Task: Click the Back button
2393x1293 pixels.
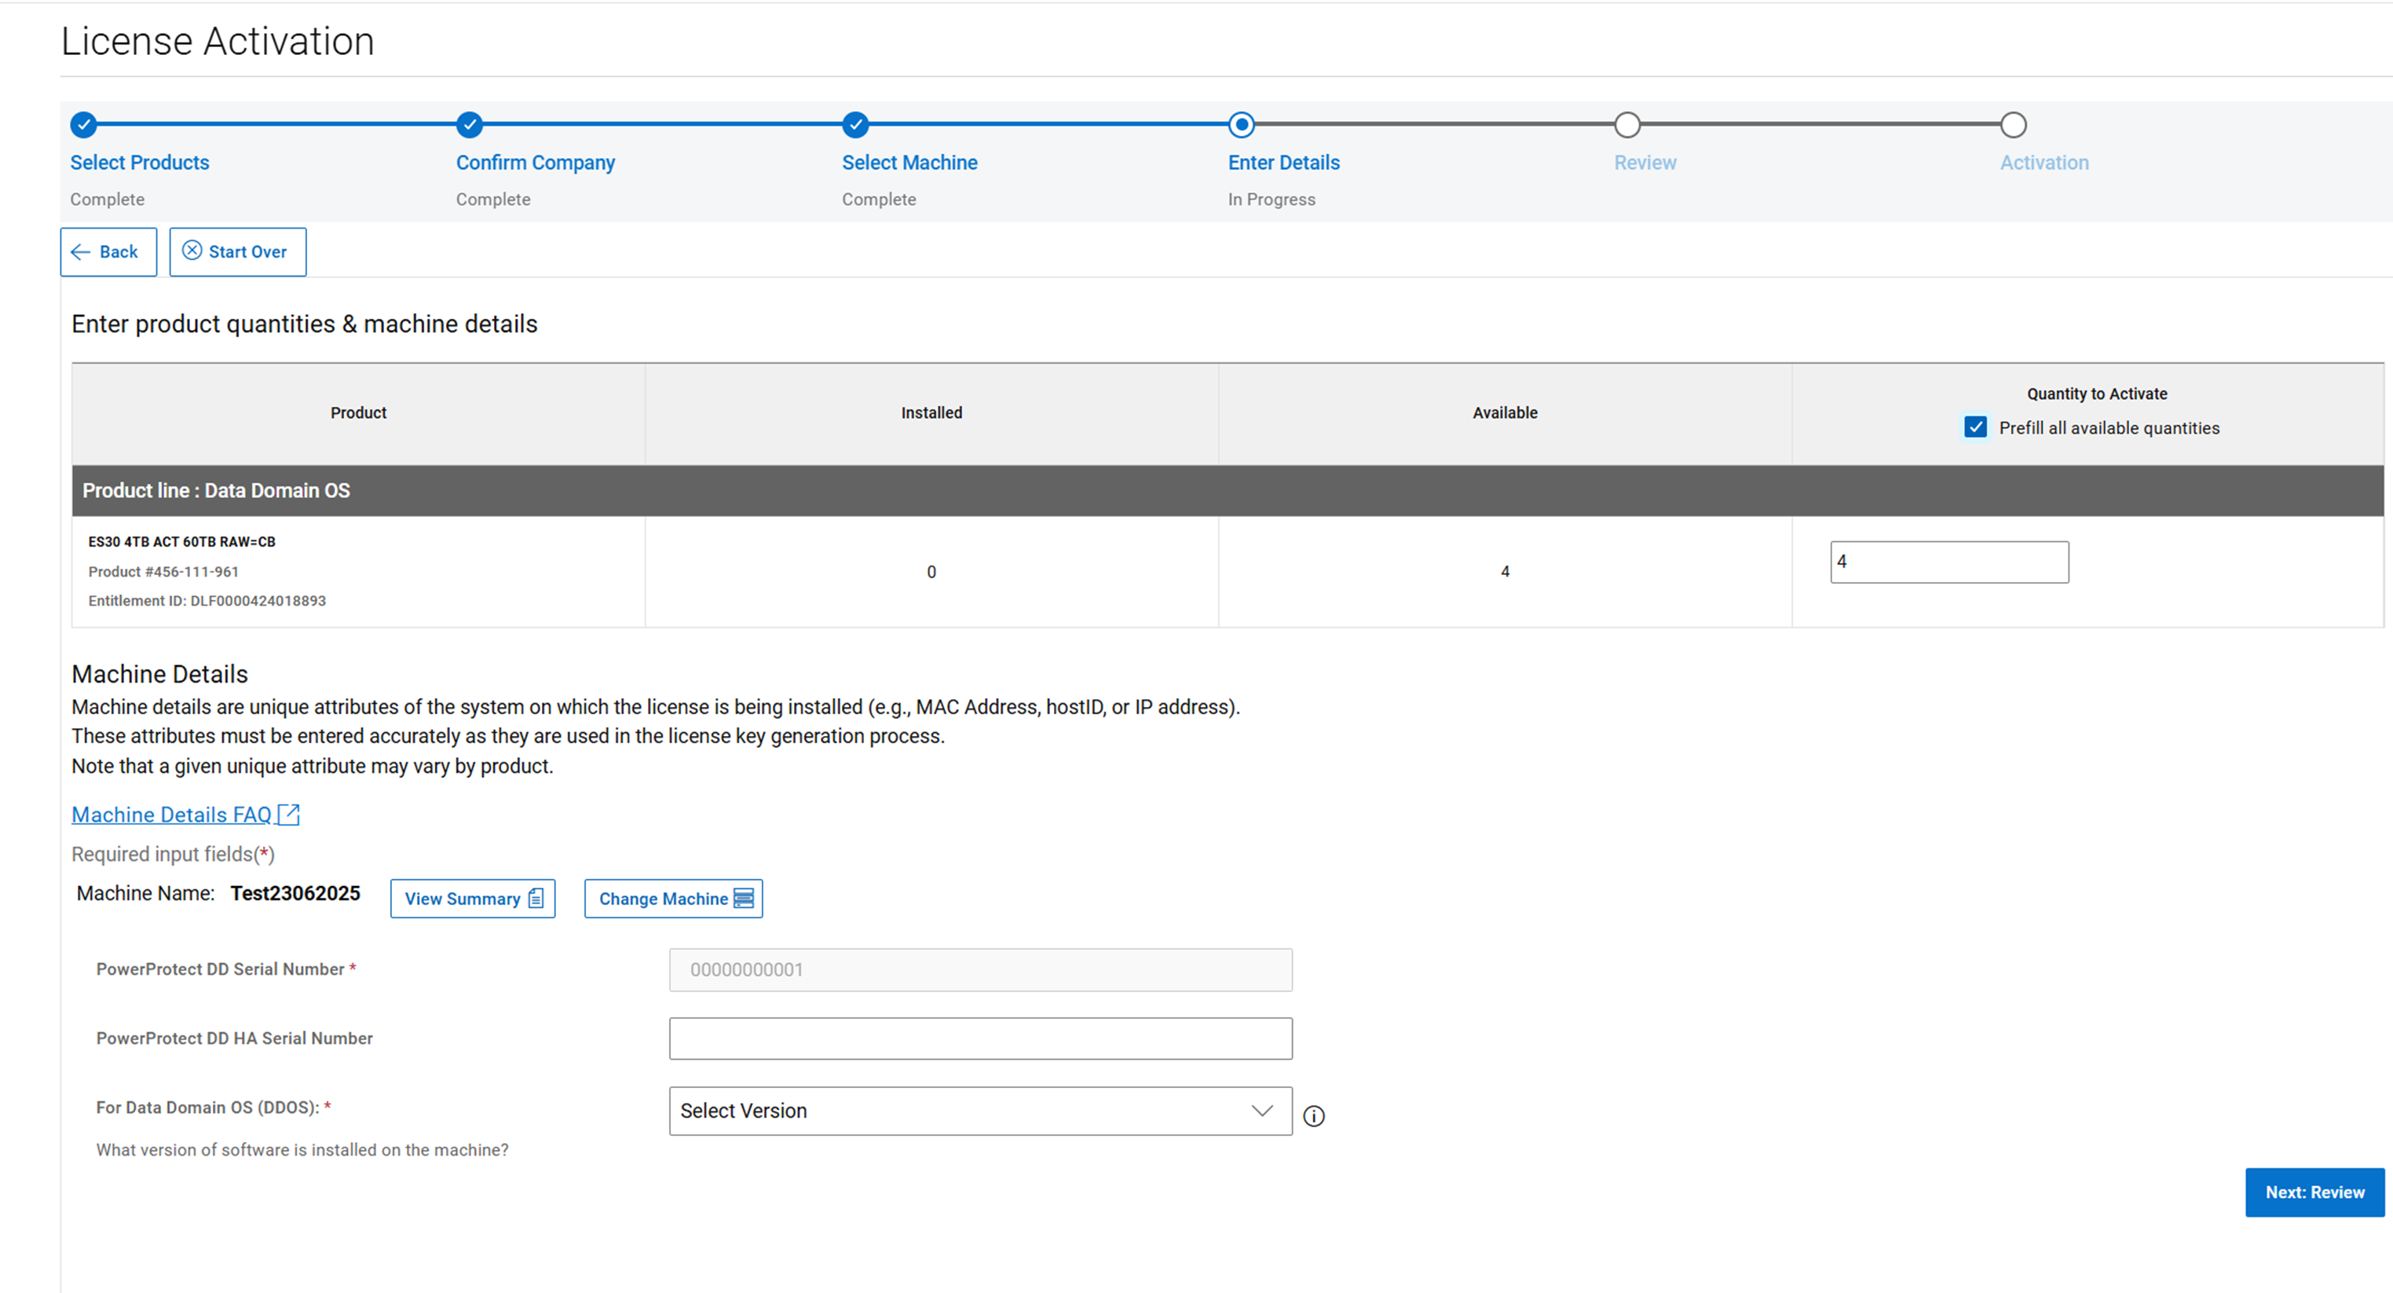Action: (x=108, y=251)
